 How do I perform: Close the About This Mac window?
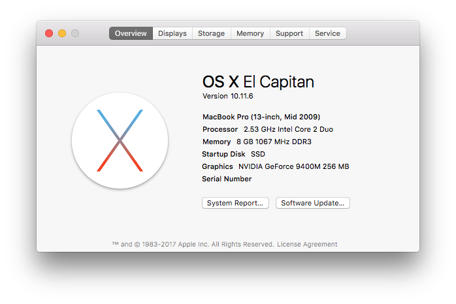[x=49, y=33]
